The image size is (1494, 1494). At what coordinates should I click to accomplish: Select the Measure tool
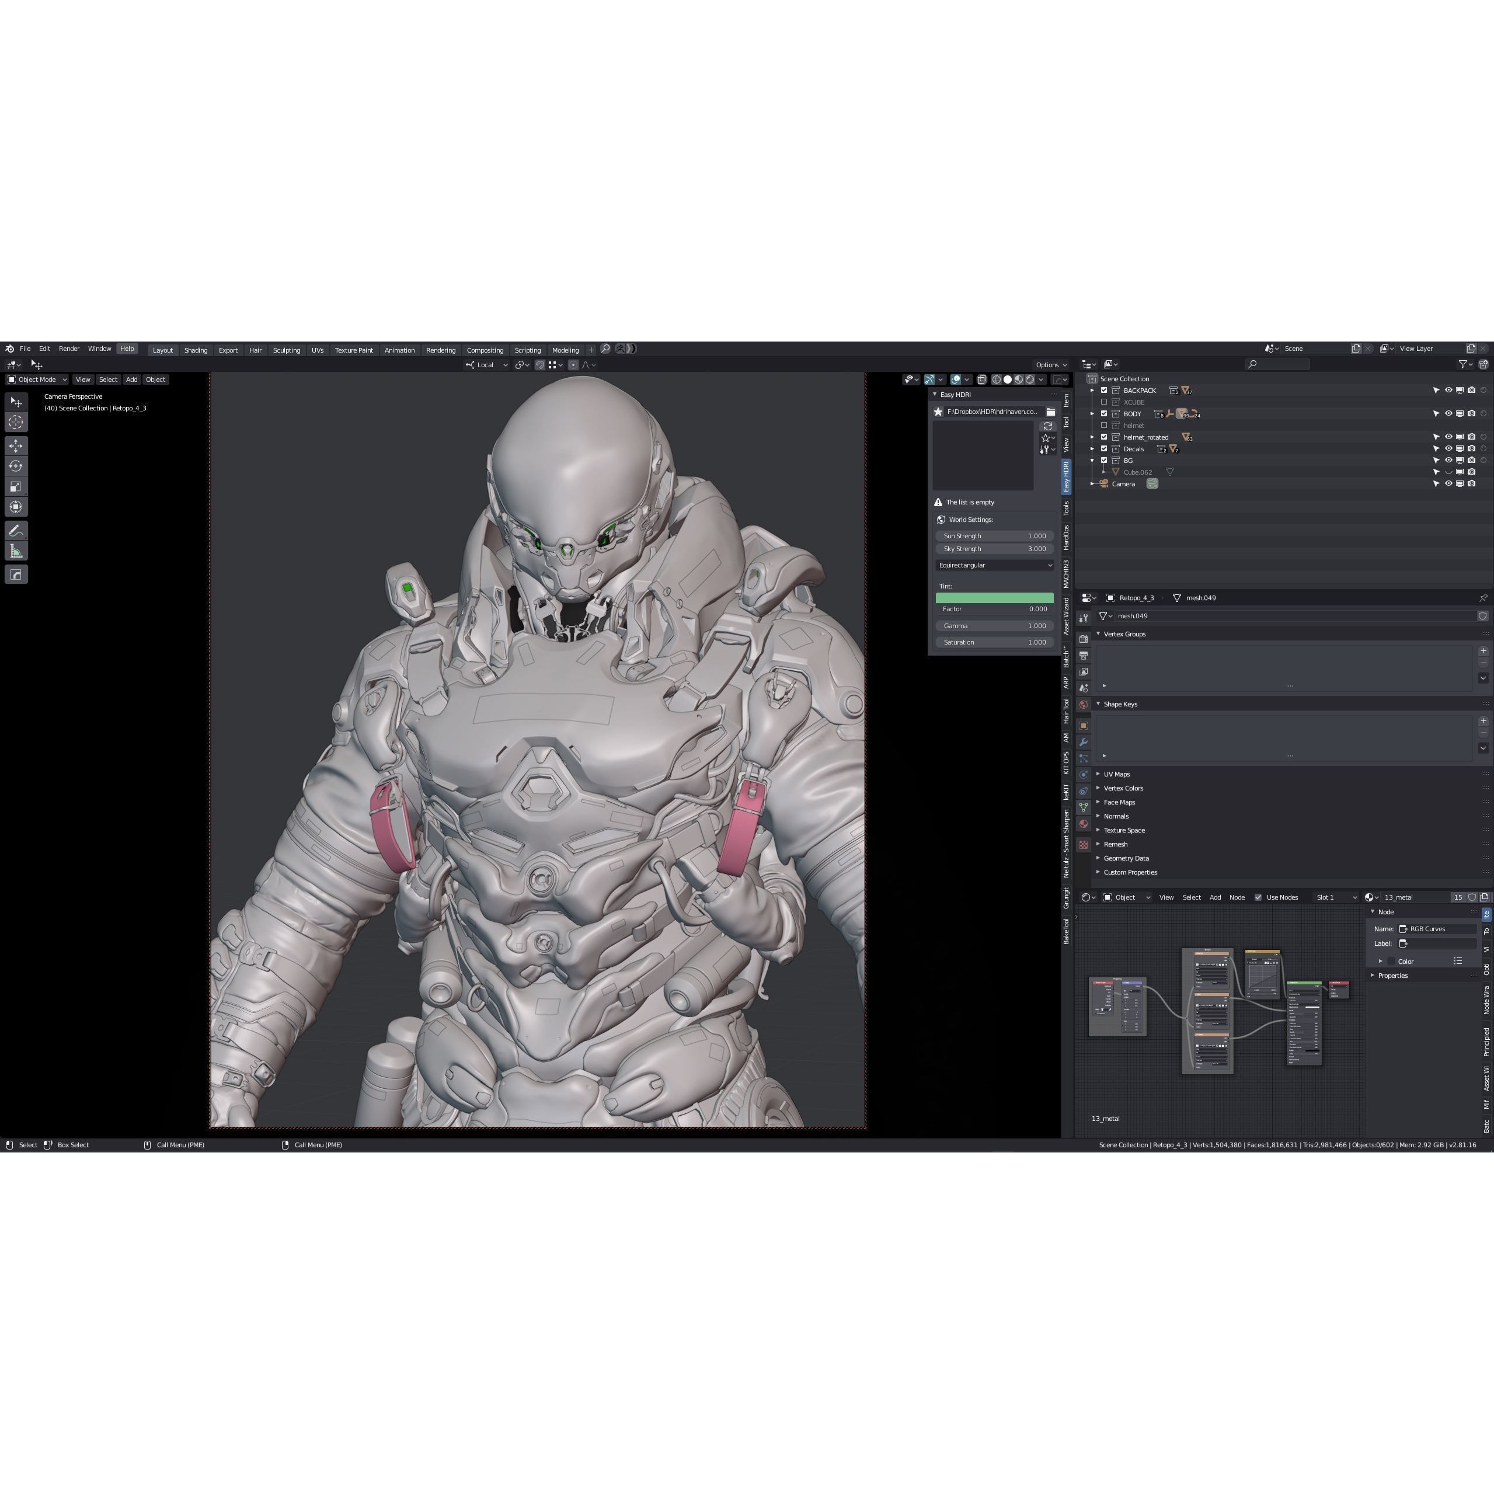coord(16,550)
